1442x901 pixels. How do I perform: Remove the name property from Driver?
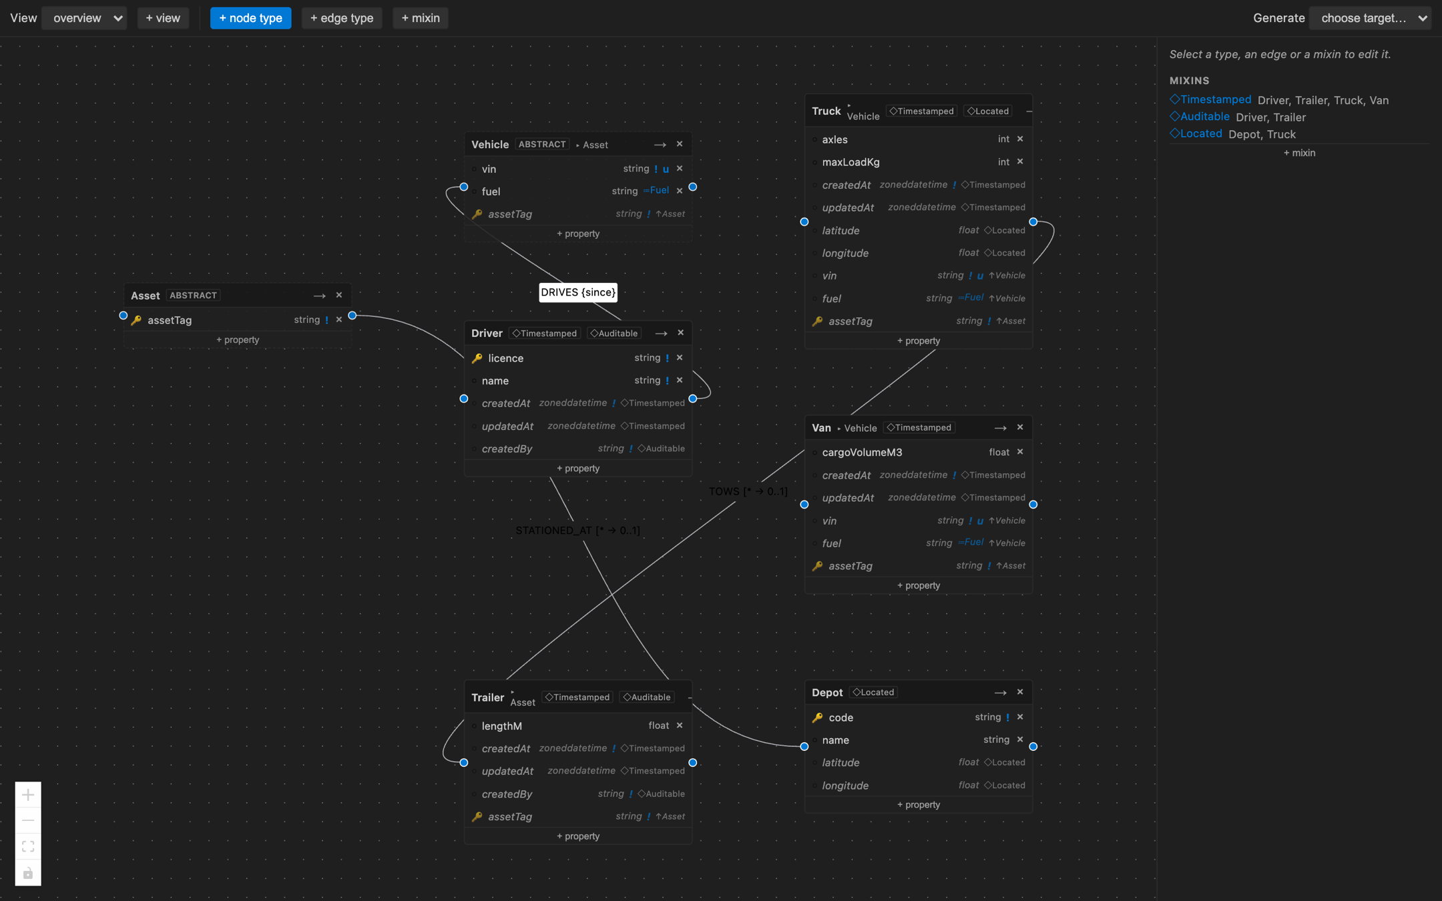680,380
